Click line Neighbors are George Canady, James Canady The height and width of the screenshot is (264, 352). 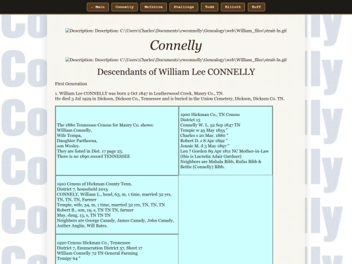click(x=115, y=221)
